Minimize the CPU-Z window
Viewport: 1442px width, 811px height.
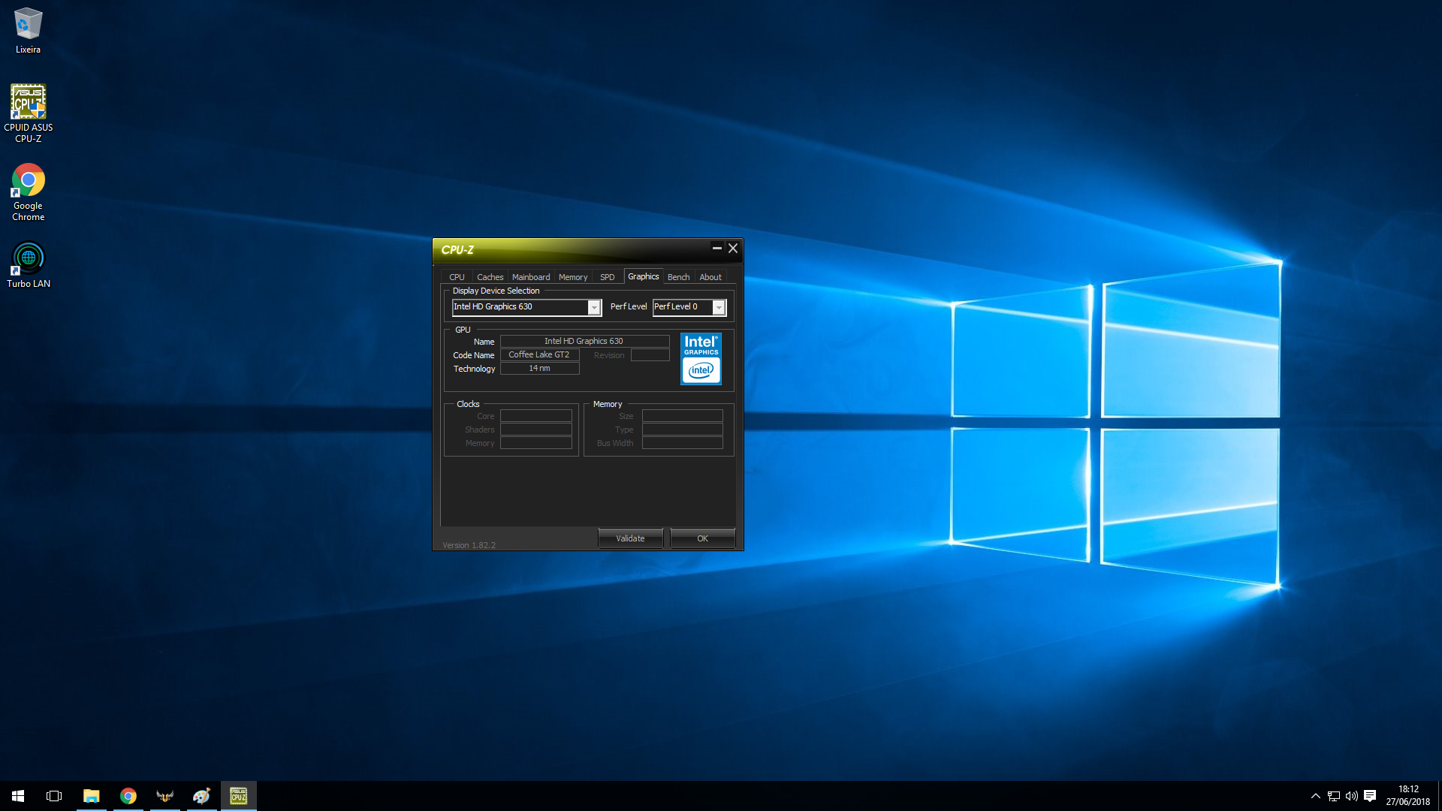(716, 248)
